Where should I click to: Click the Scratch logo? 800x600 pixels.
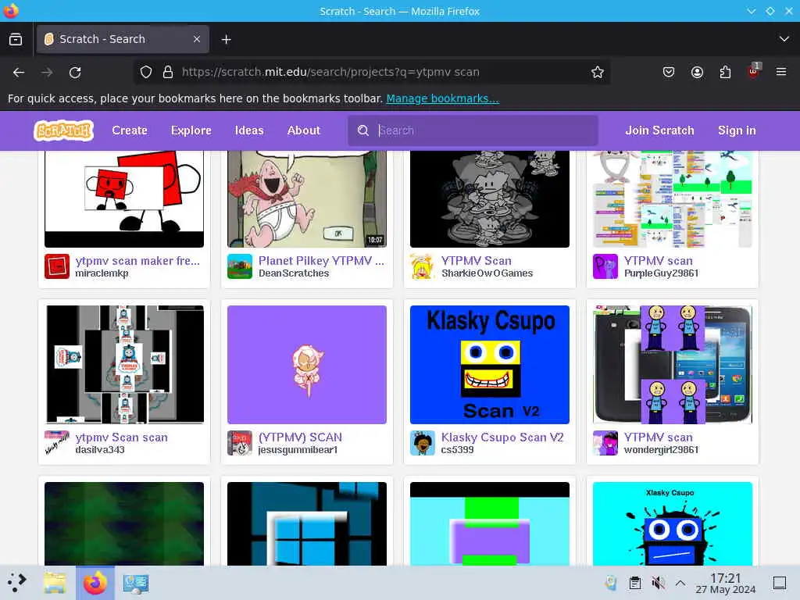[x=64, y=130]
